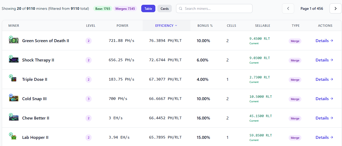The height and width of the screenshot is (146, 342).
Task: Open Details for Cold Snap III
Action: click(324, 99)
